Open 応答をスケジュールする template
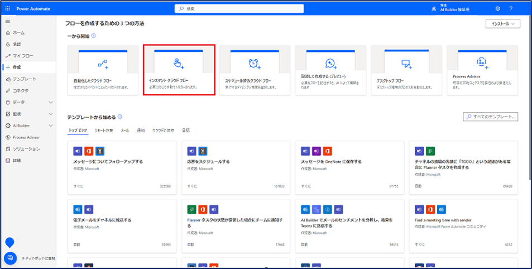Viewport: 532px width, 269px height. [x=236, y=167]
